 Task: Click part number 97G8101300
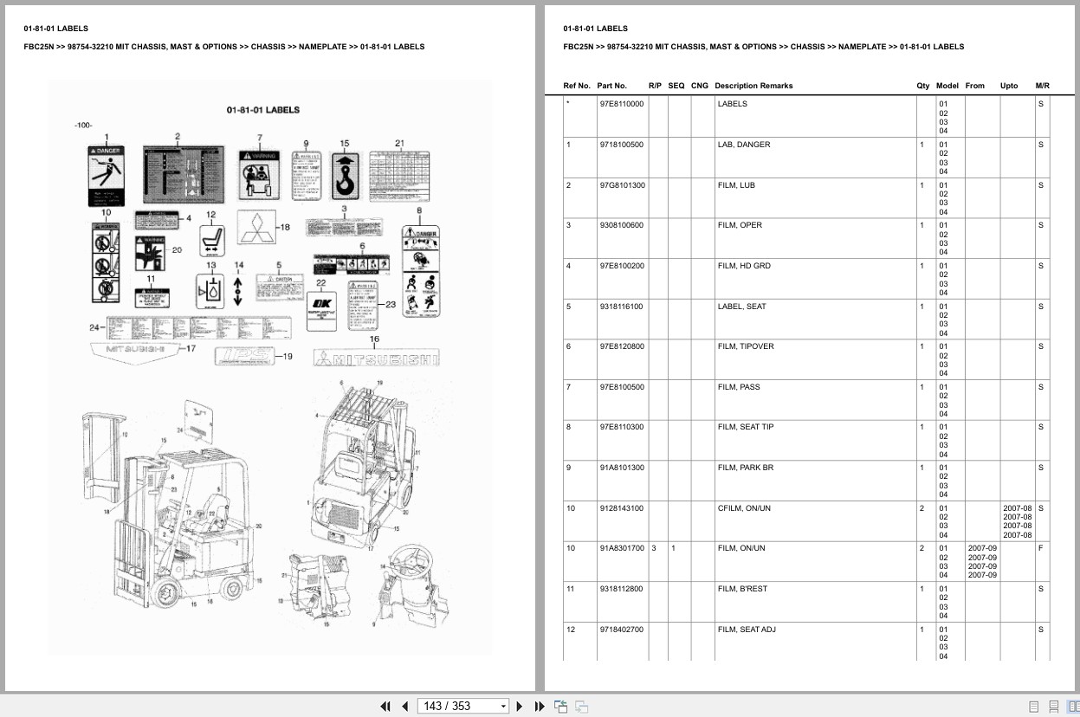pyautogui.click(x=621, y=185)
